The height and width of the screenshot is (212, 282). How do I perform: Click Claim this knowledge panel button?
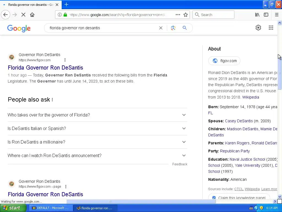[239, 197]
